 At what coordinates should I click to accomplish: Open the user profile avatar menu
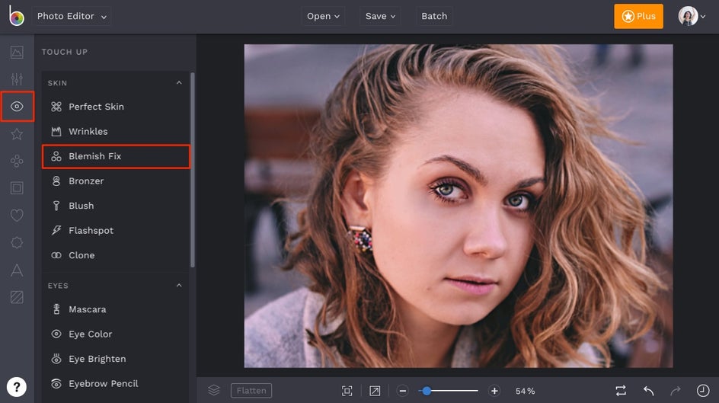pos(692,16)
